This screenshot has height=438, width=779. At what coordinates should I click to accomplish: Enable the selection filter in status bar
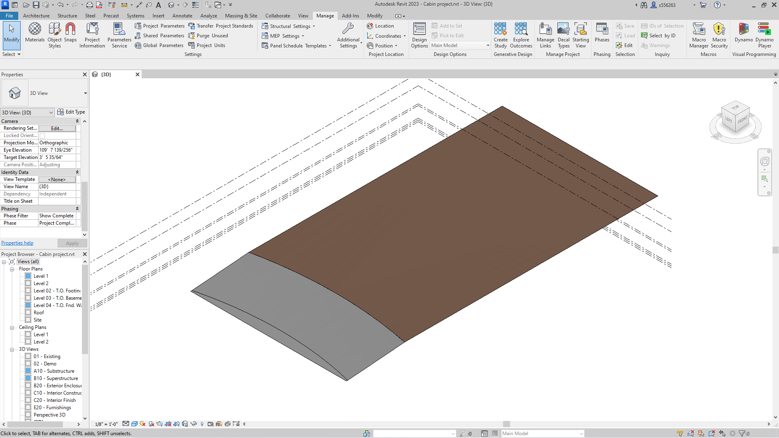(742, 433)
